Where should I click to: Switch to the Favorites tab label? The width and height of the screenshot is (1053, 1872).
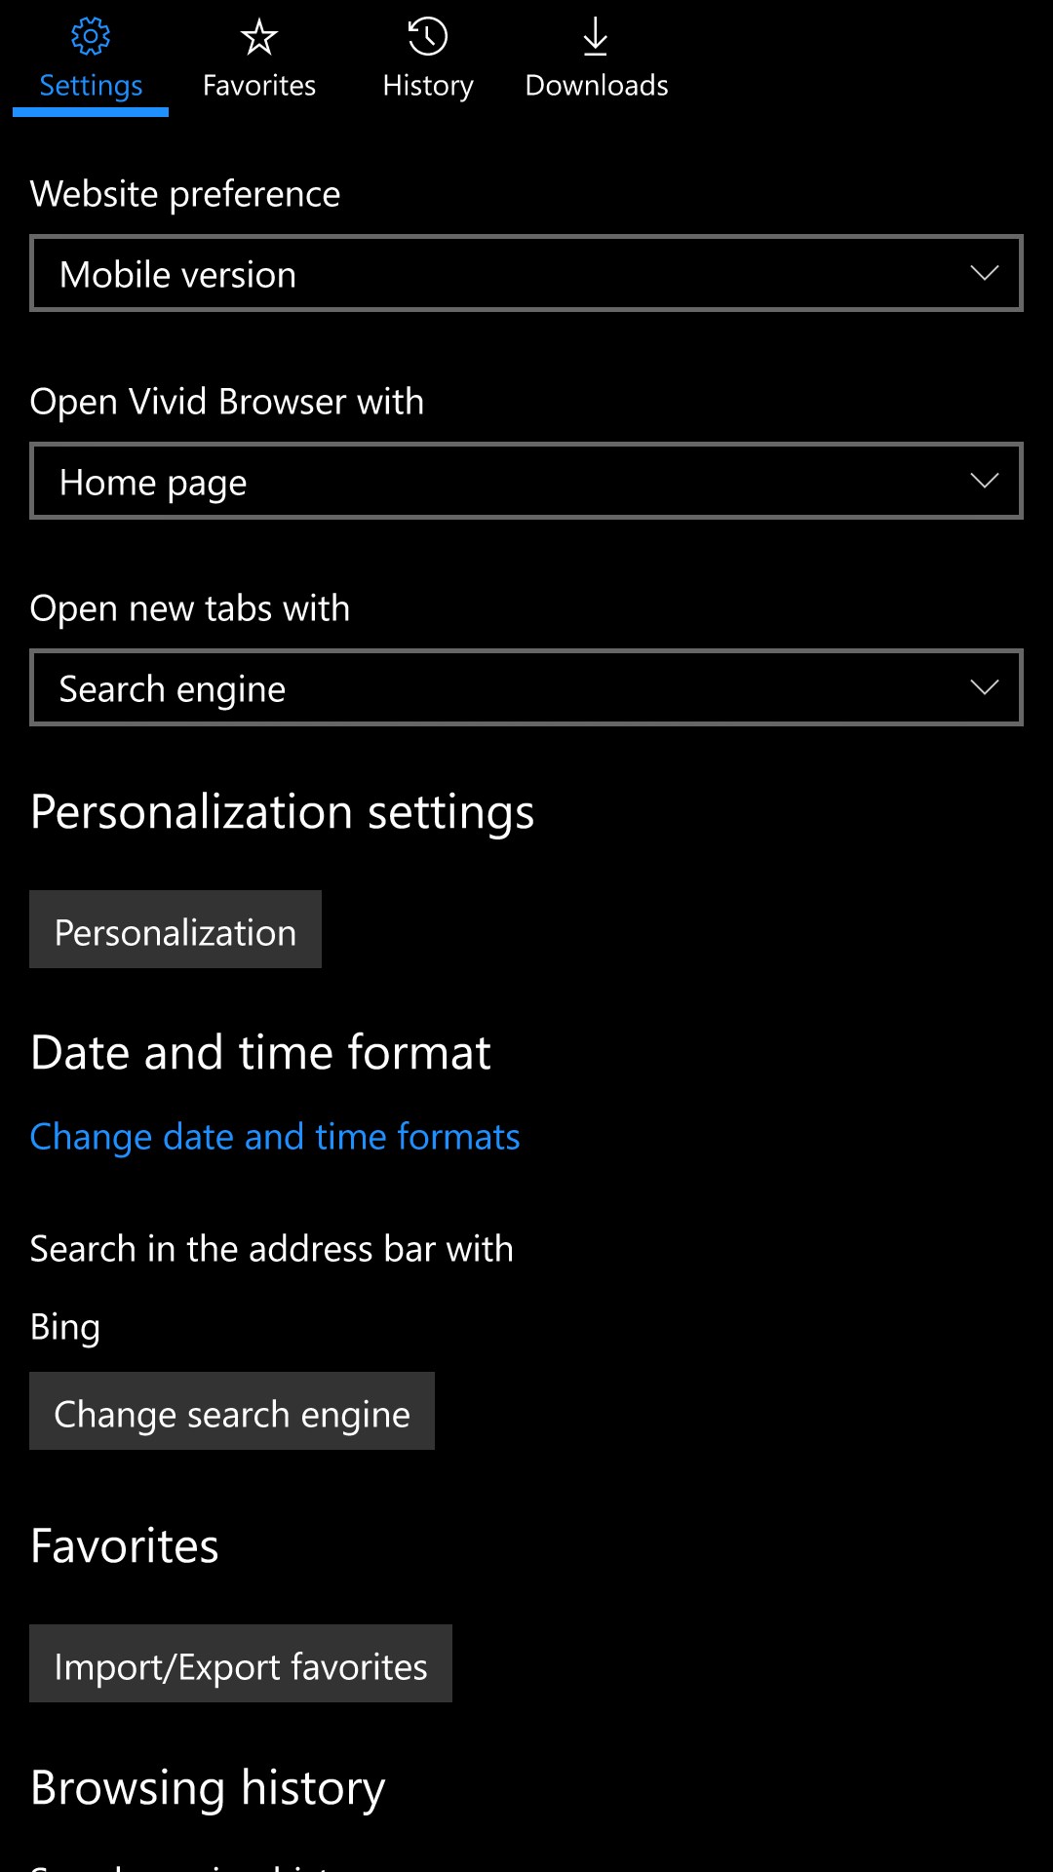pos(259,86)
